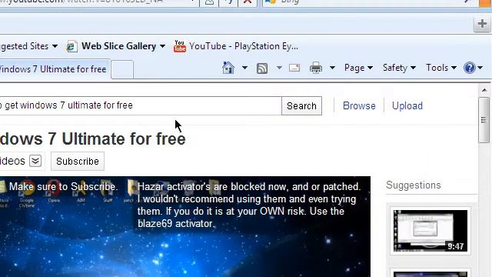The width and height of the screenshot is (492, 277).
Task: Click the Make sure to Subscribe annotation
Action: (63, 186)
